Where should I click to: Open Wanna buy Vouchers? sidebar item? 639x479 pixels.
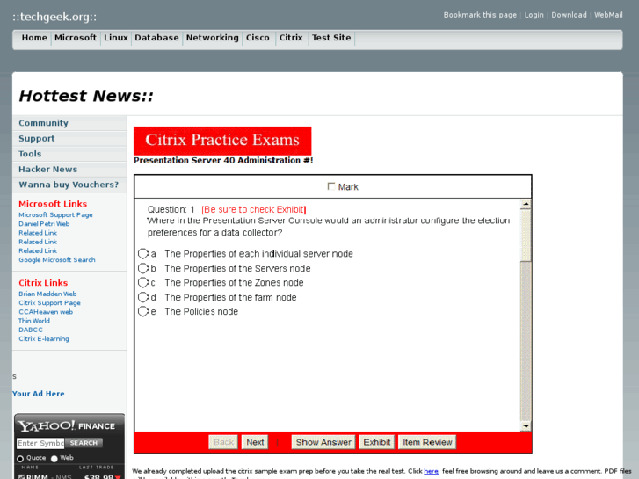tap(69, 185)
